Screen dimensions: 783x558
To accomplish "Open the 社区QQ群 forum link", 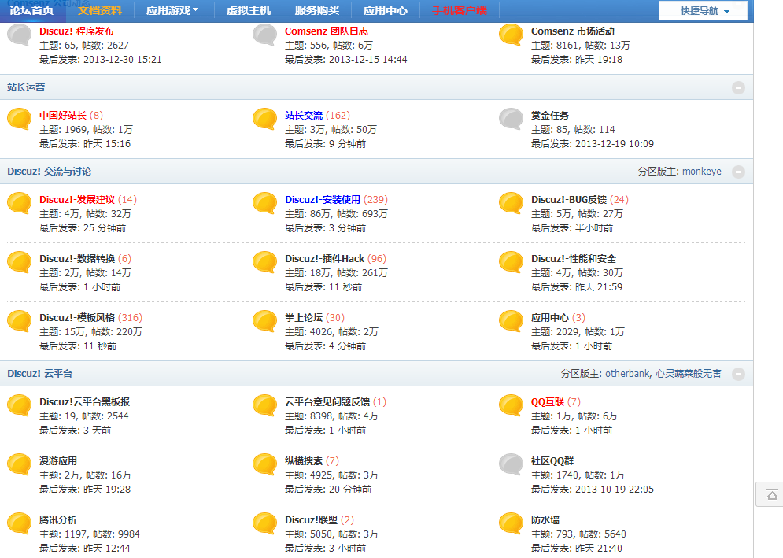I will (552, 461).
